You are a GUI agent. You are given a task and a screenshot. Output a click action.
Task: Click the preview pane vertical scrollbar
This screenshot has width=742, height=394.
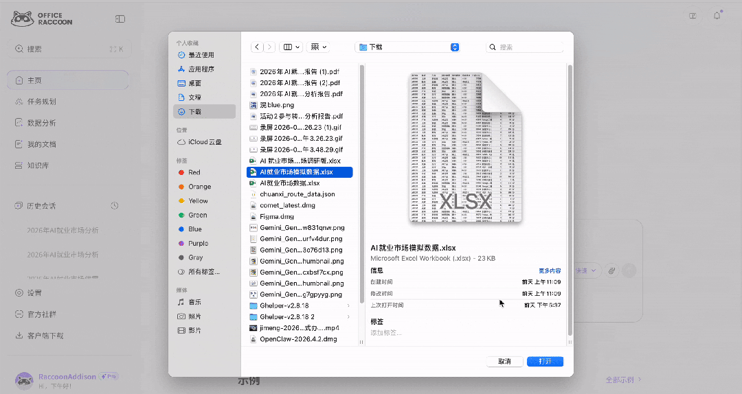(570, 200)
